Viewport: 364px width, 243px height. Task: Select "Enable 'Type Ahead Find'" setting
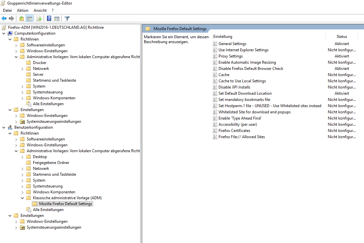240,118
